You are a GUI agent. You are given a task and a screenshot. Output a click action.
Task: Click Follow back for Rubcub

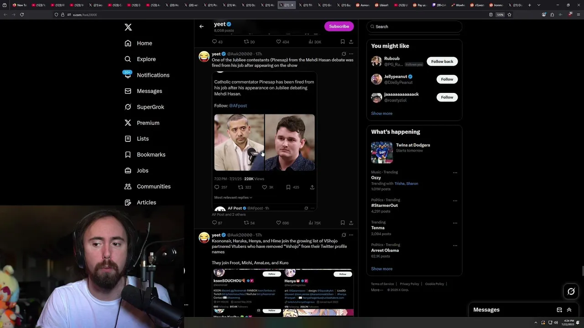pyautogui.click(x=442, y=61)
